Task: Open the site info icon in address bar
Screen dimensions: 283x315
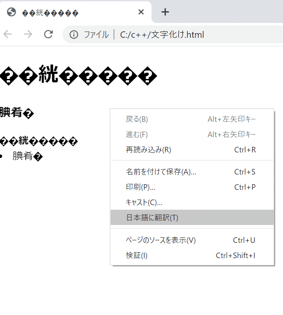Action: pos(74,34)
